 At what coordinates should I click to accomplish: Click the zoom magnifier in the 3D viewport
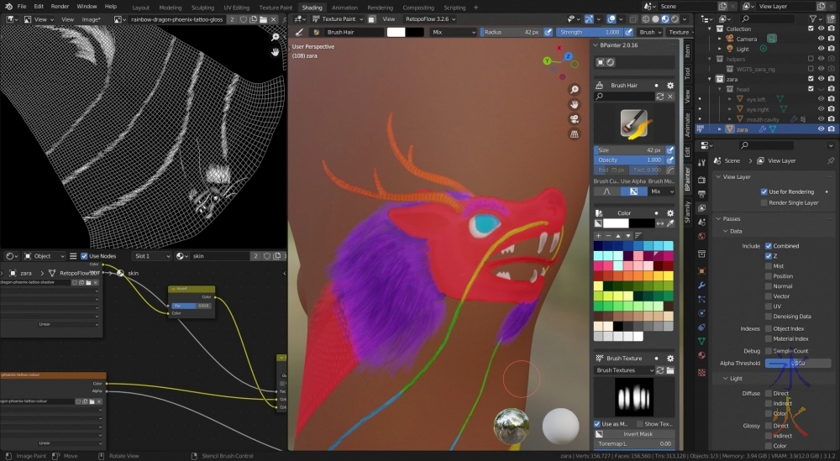click(575, 89)
